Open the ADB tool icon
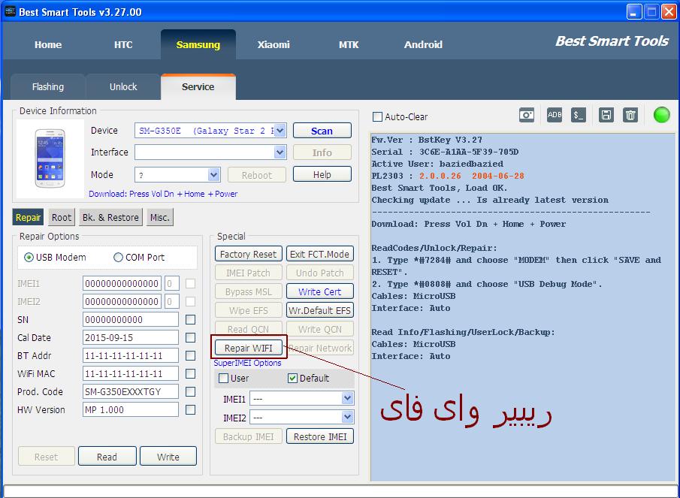The width and height of the screenshot is (680, 498). [555, 115]
